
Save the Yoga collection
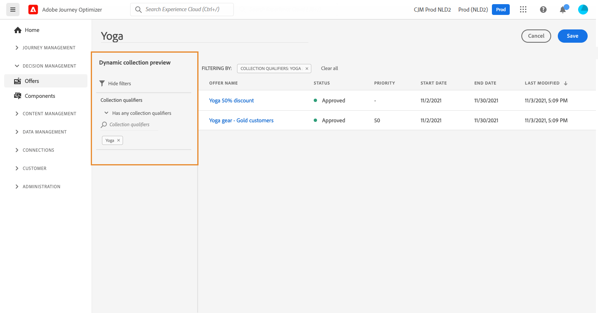coord(572,36)
